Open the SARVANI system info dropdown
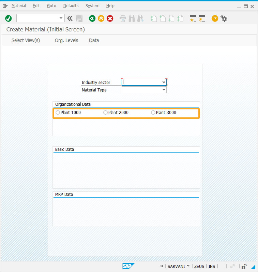258x272 pixels. pos(188,266)
